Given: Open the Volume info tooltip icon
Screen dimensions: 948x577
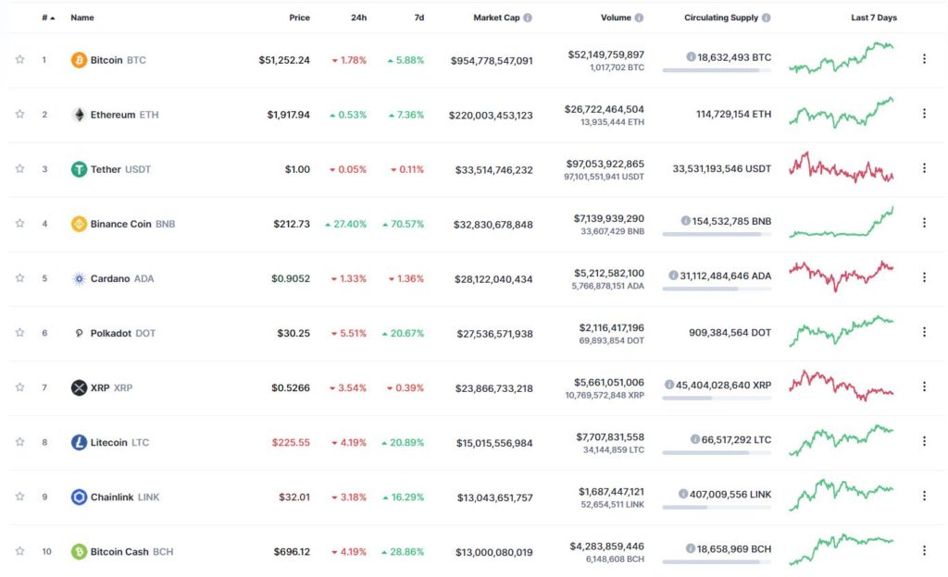Looking at the screenshot, I should (639, 18).
